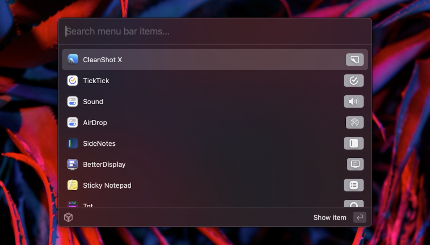The height and width of the screenshot is (245, 430).
Task: Choose the TickTick label
Action: pos(96,81)
